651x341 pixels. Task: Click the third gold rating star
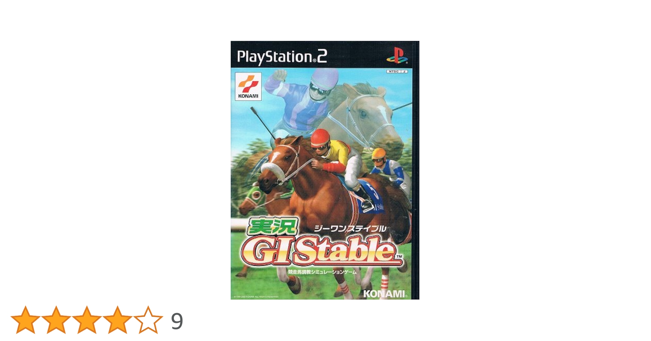[x=87, y=320]
